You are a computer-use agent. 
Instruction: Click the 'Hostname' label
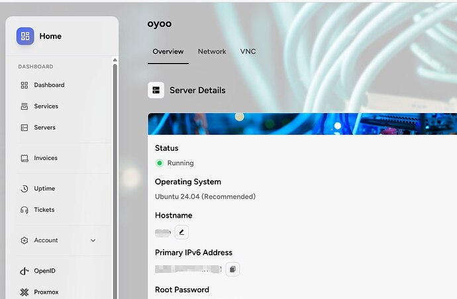(174, 216)
